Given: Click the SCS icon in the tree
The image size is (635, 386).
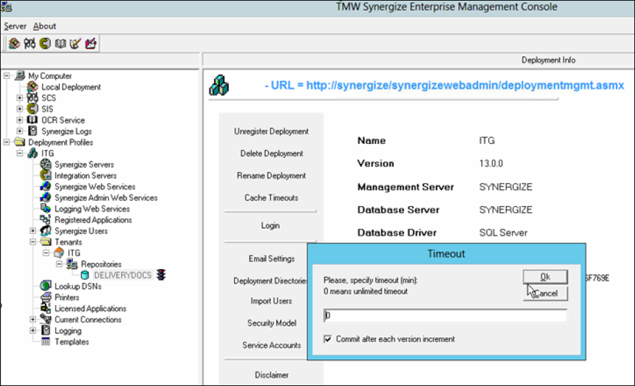Looking at the screenshot, I should coord(32,98).
